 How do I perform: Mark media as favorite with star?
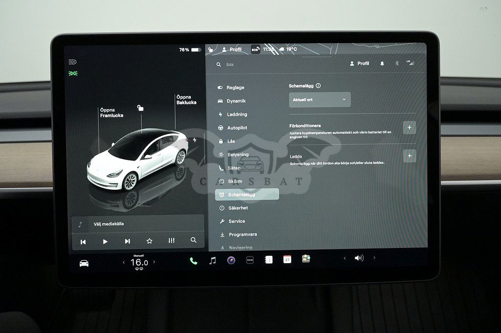pos(149,241)
